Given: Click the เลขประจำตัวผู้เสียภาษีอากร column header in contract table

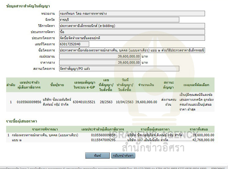Looking at the screenshot, I should 29,85.
